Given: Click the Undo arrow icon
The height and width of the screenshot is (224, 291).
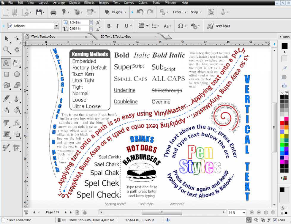Looking at the screenshot, I should (140, 12).
